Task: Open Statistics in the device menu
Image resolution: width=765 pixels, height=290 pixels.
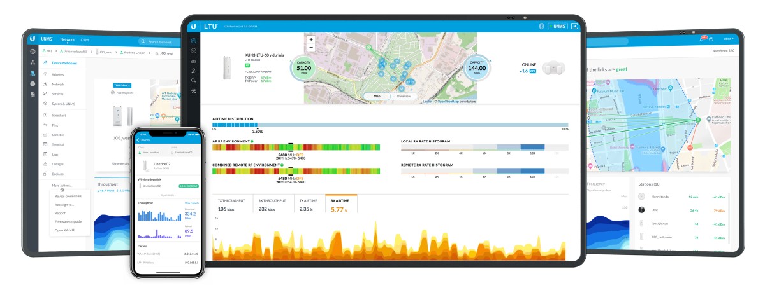Action: click(x=58, y=135)
